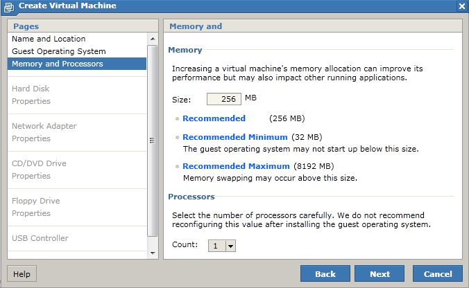Set memory to Recommended size
Viewport: 469px width, 288px height.
pyautogui.click(x=214, y=118)
